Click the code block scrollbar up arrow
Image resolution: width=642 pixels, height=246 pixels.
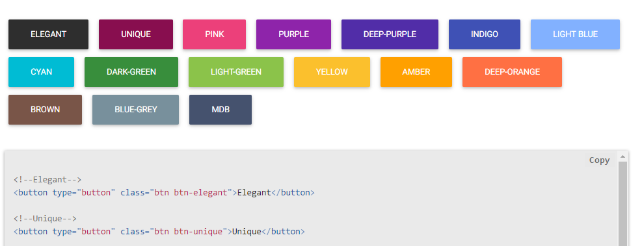(622, 156)
